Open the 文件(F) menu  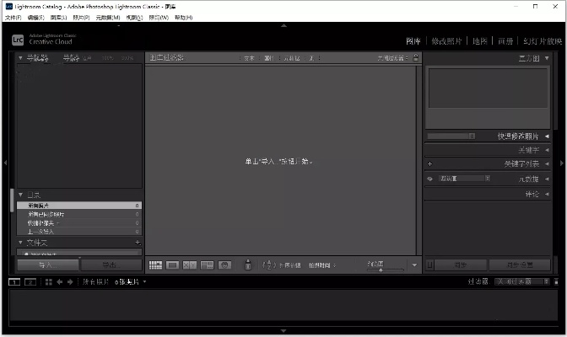pyautogui.click(x=13, y=18)
